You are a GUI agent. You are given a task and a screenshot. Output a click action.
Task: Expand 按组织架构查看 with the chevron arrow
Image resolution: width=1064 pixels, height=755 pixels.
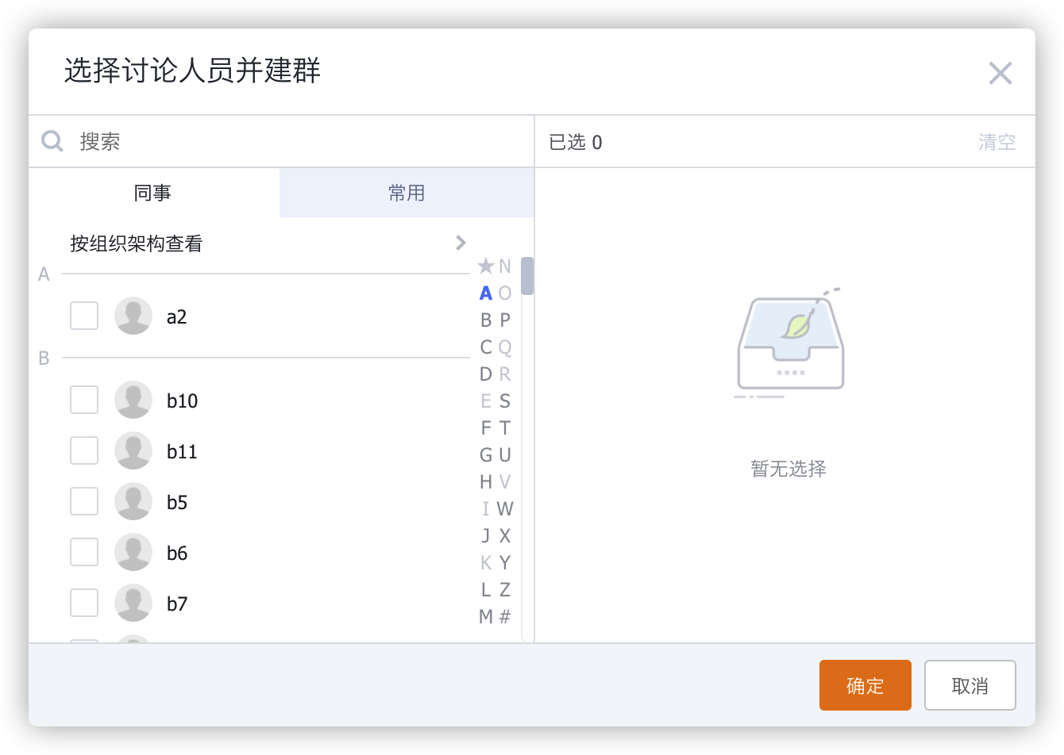tap(461, 243)
